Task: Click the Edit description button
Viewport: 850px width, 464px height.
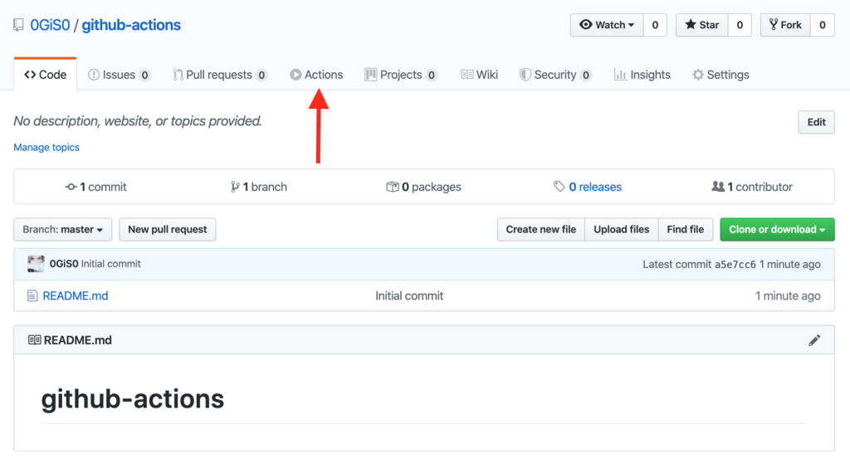Action: [816, 122]
